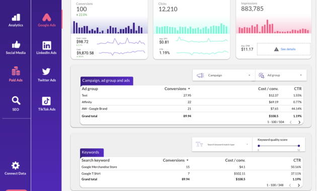Viewport: 317px width, 191px height.
Task: Select the Keywords tab
Action: (x=92, y=152)
